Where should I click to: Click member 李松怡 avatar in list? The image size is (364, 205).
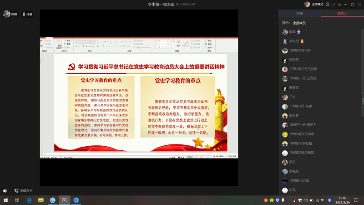pos(285,41)
